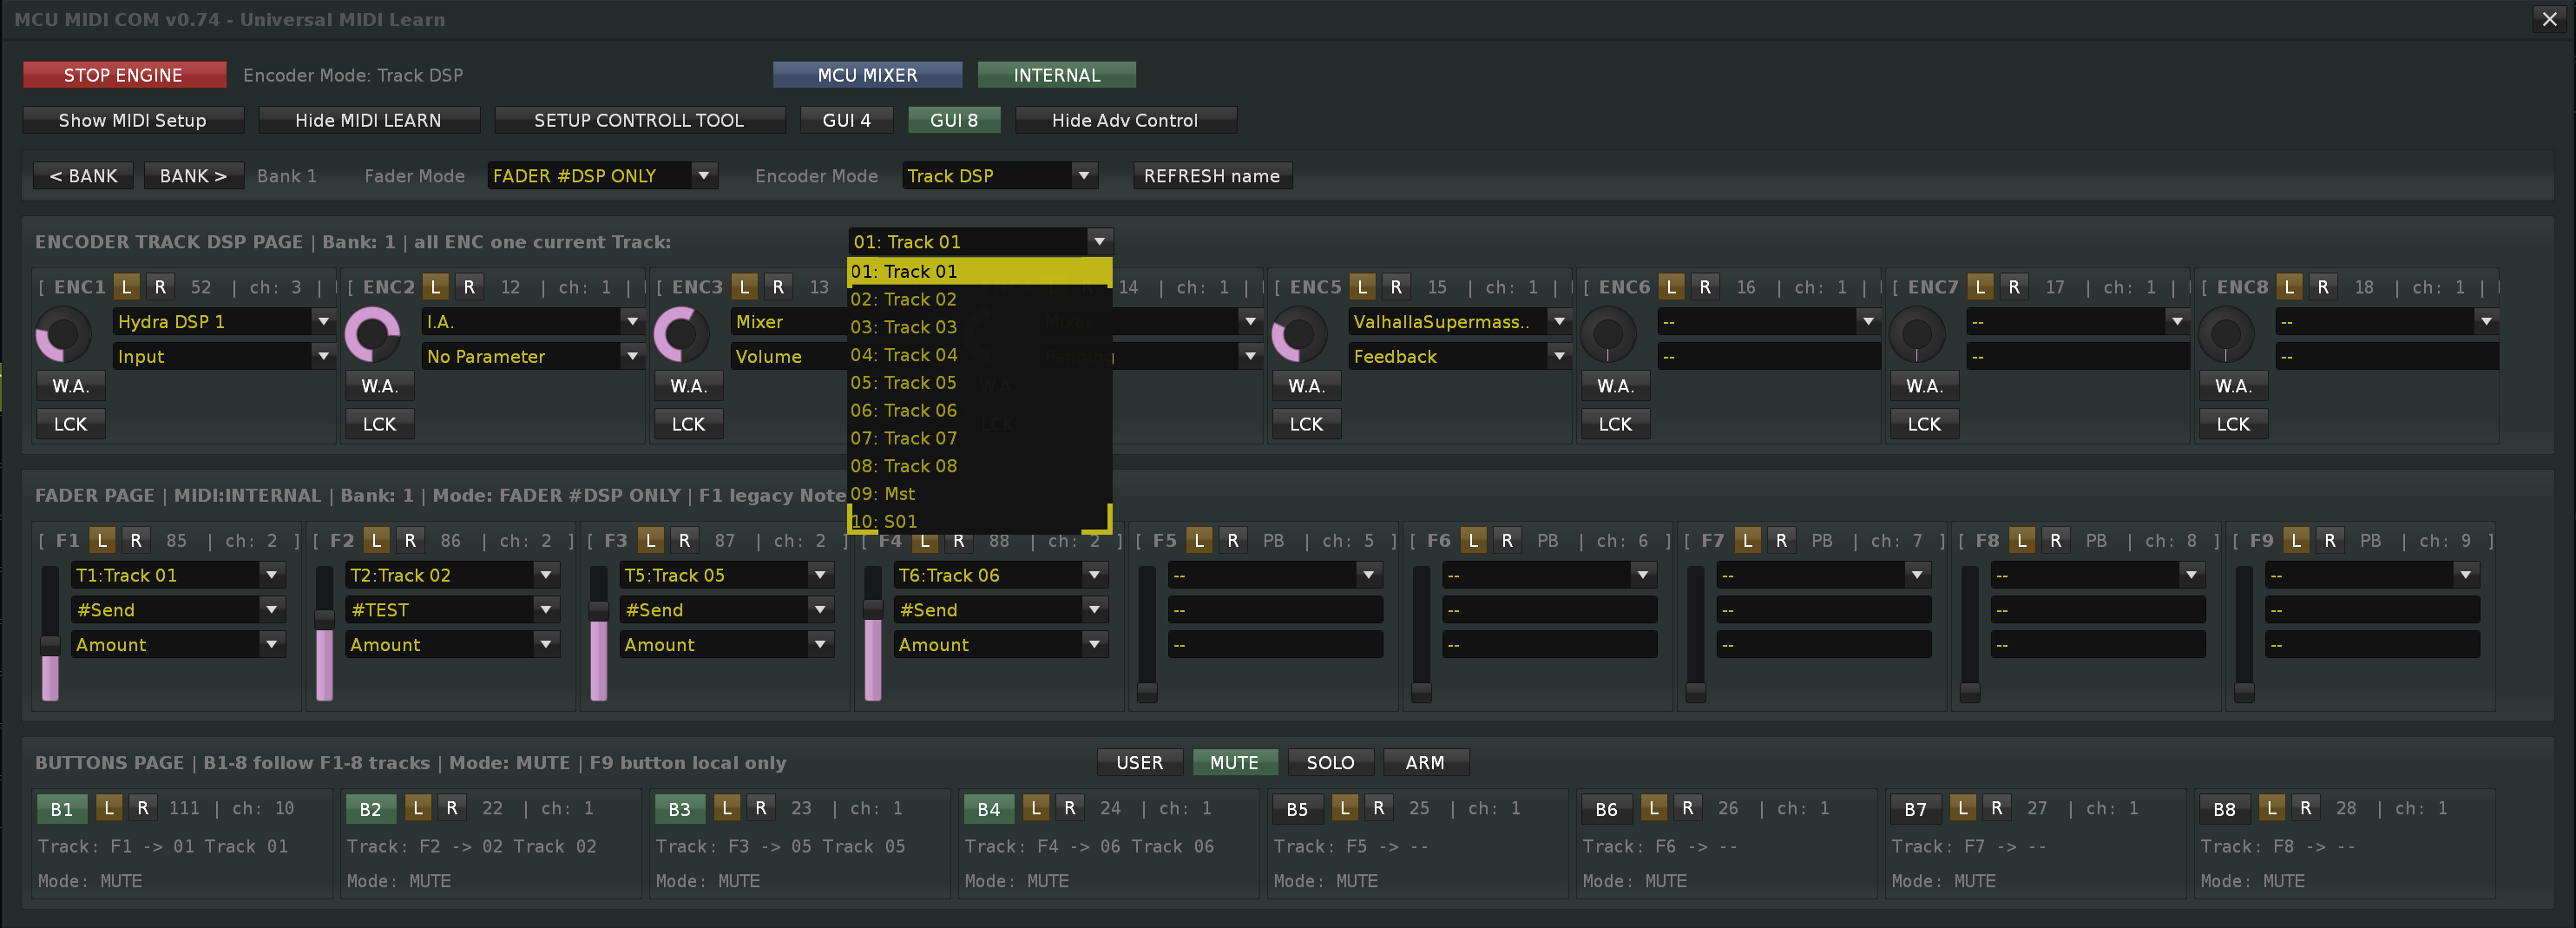The image size is (2576, 928).
Task: Lock ENC5 with LCK button
Action: (x=1307, y=424)
